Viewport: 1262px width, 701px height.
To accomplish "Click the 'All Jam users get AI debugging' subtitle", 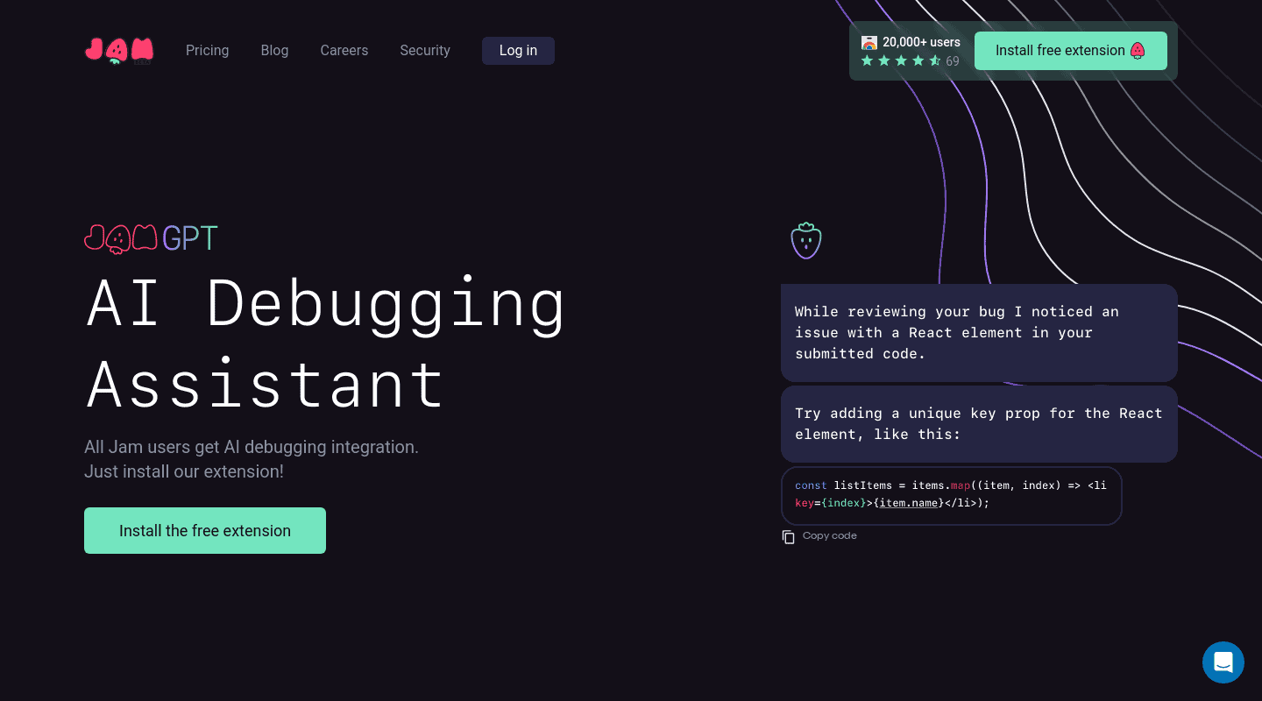I will click(252, 459).
